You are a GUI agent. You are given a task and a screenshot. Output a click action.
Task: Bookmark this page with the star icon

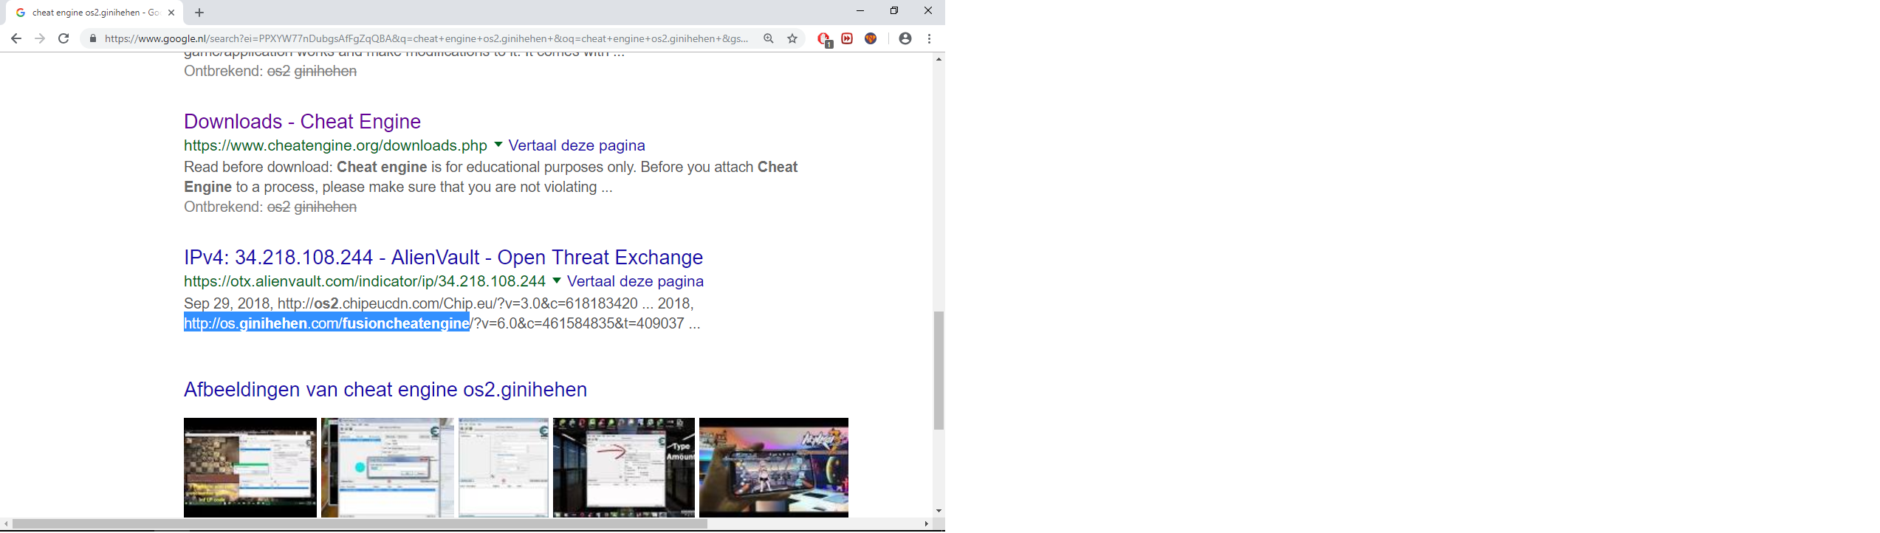[x=792, y=38]
